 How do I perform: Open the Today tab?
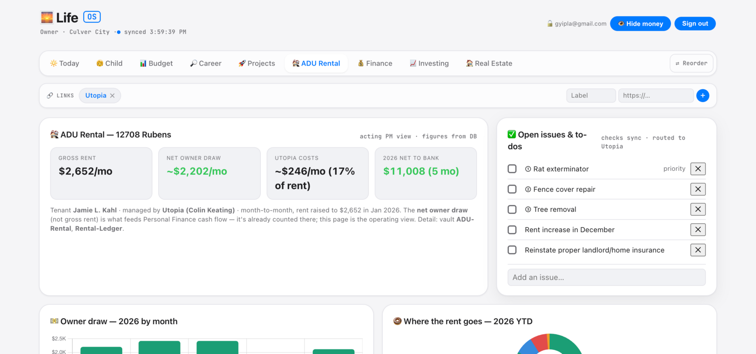[x=65, y=63]
